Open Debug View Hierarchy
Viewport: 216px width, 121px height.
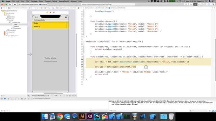pyautogui.click(x=22, y=99)
